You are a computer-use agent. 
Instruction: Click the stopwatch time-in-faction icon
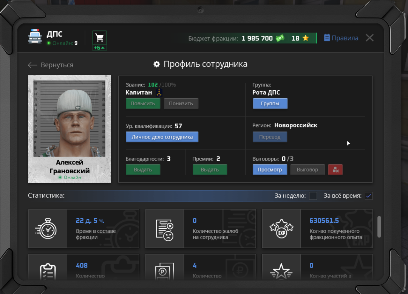[x=48, y=229]
